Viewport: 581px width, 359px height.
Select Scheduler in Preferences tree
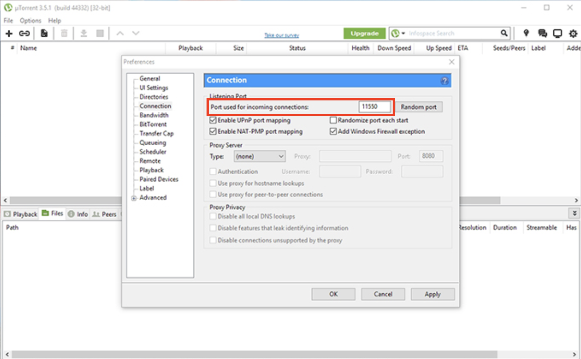click(154, 152)
